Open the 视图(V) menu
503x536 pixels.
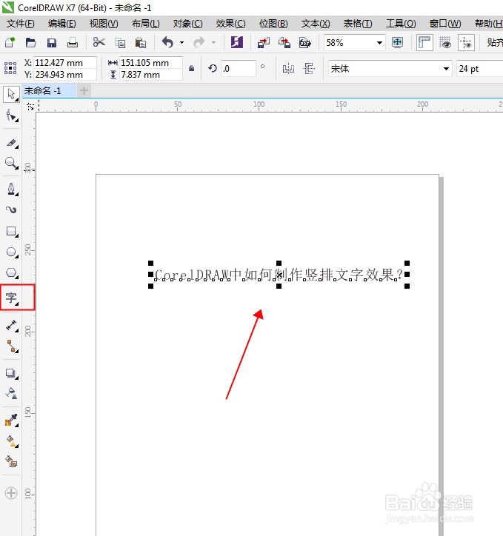(104, 24)
